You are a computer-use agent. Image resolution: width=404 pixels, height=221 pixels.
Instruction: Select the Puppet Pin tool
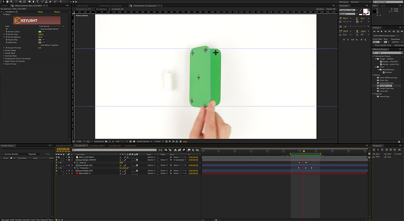coord(60,2)
